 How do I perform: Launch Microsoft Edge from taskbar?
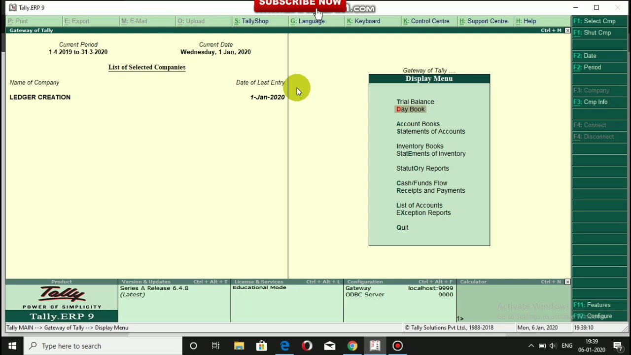coord(285,346)
